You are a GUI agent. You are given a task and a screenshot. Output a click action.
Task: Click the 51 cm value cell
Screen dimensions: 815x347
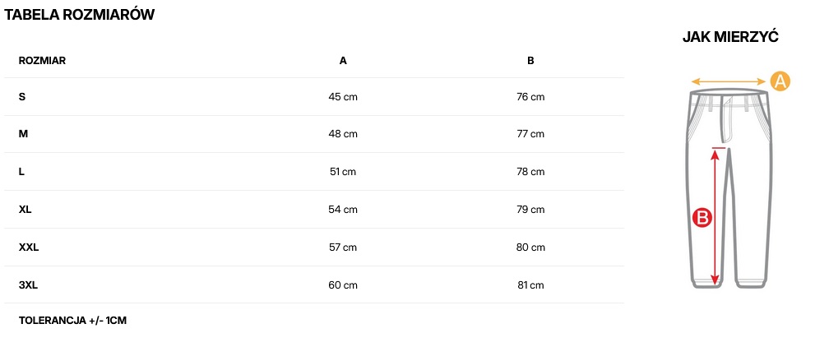(343, 172)
